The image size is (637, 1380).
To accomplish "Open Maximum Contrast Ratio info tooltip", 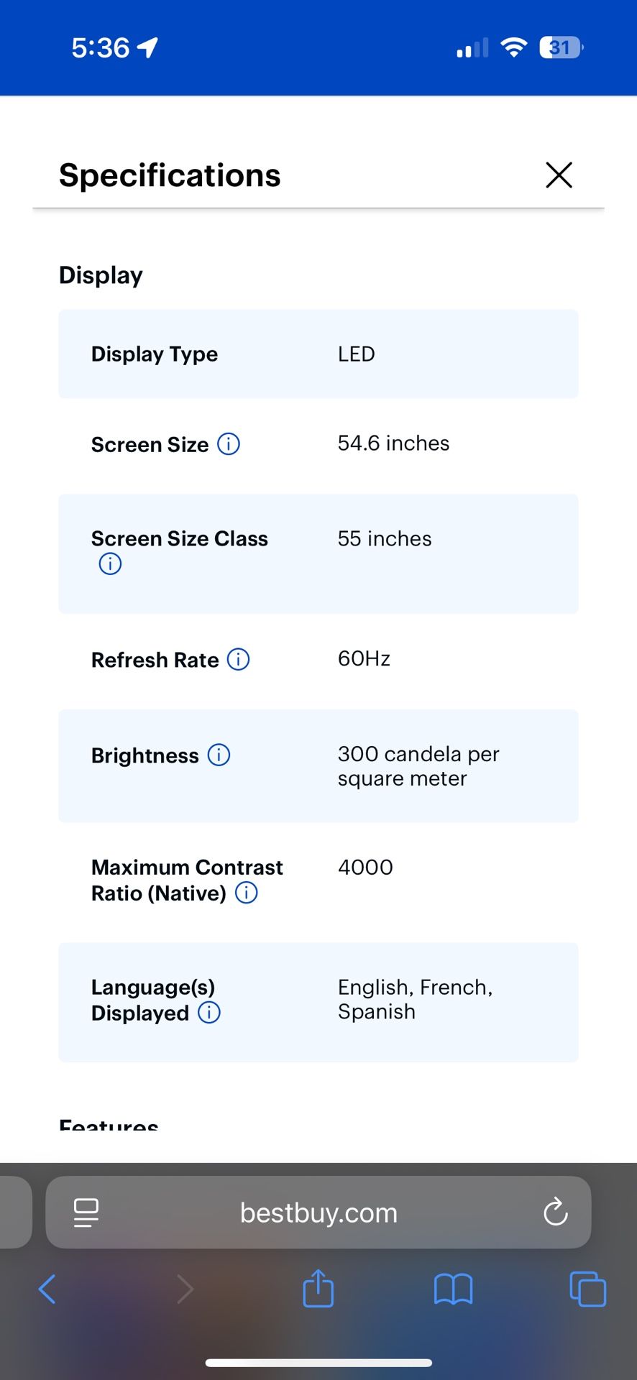I will coord(245,892).
